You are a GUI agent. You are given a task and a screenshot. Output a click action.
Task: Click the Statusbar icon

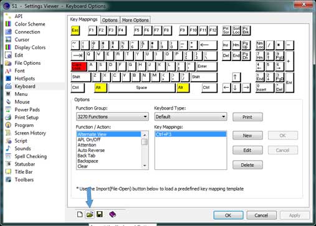[8, 164]
